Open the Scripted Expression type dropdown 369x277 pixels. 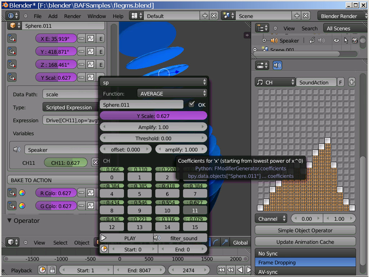[x=71, y=107]
